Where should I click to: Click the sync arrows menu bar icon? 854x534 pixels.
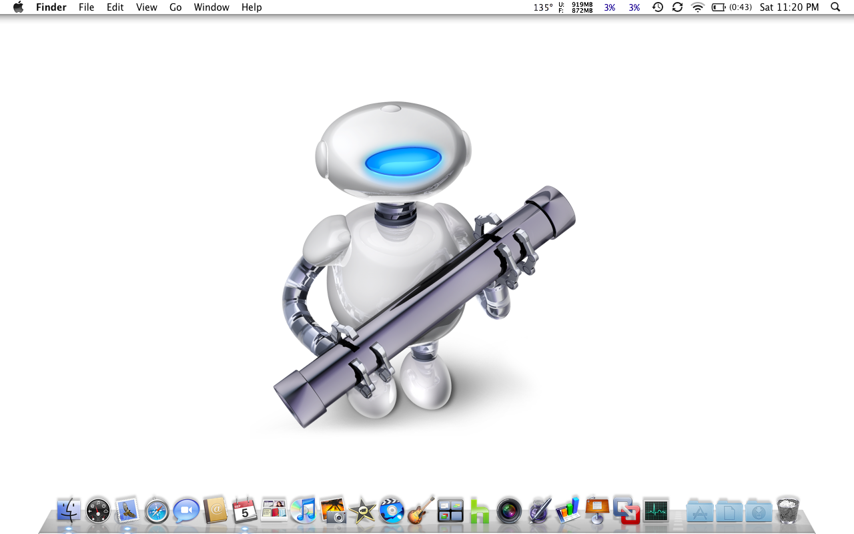677,7
